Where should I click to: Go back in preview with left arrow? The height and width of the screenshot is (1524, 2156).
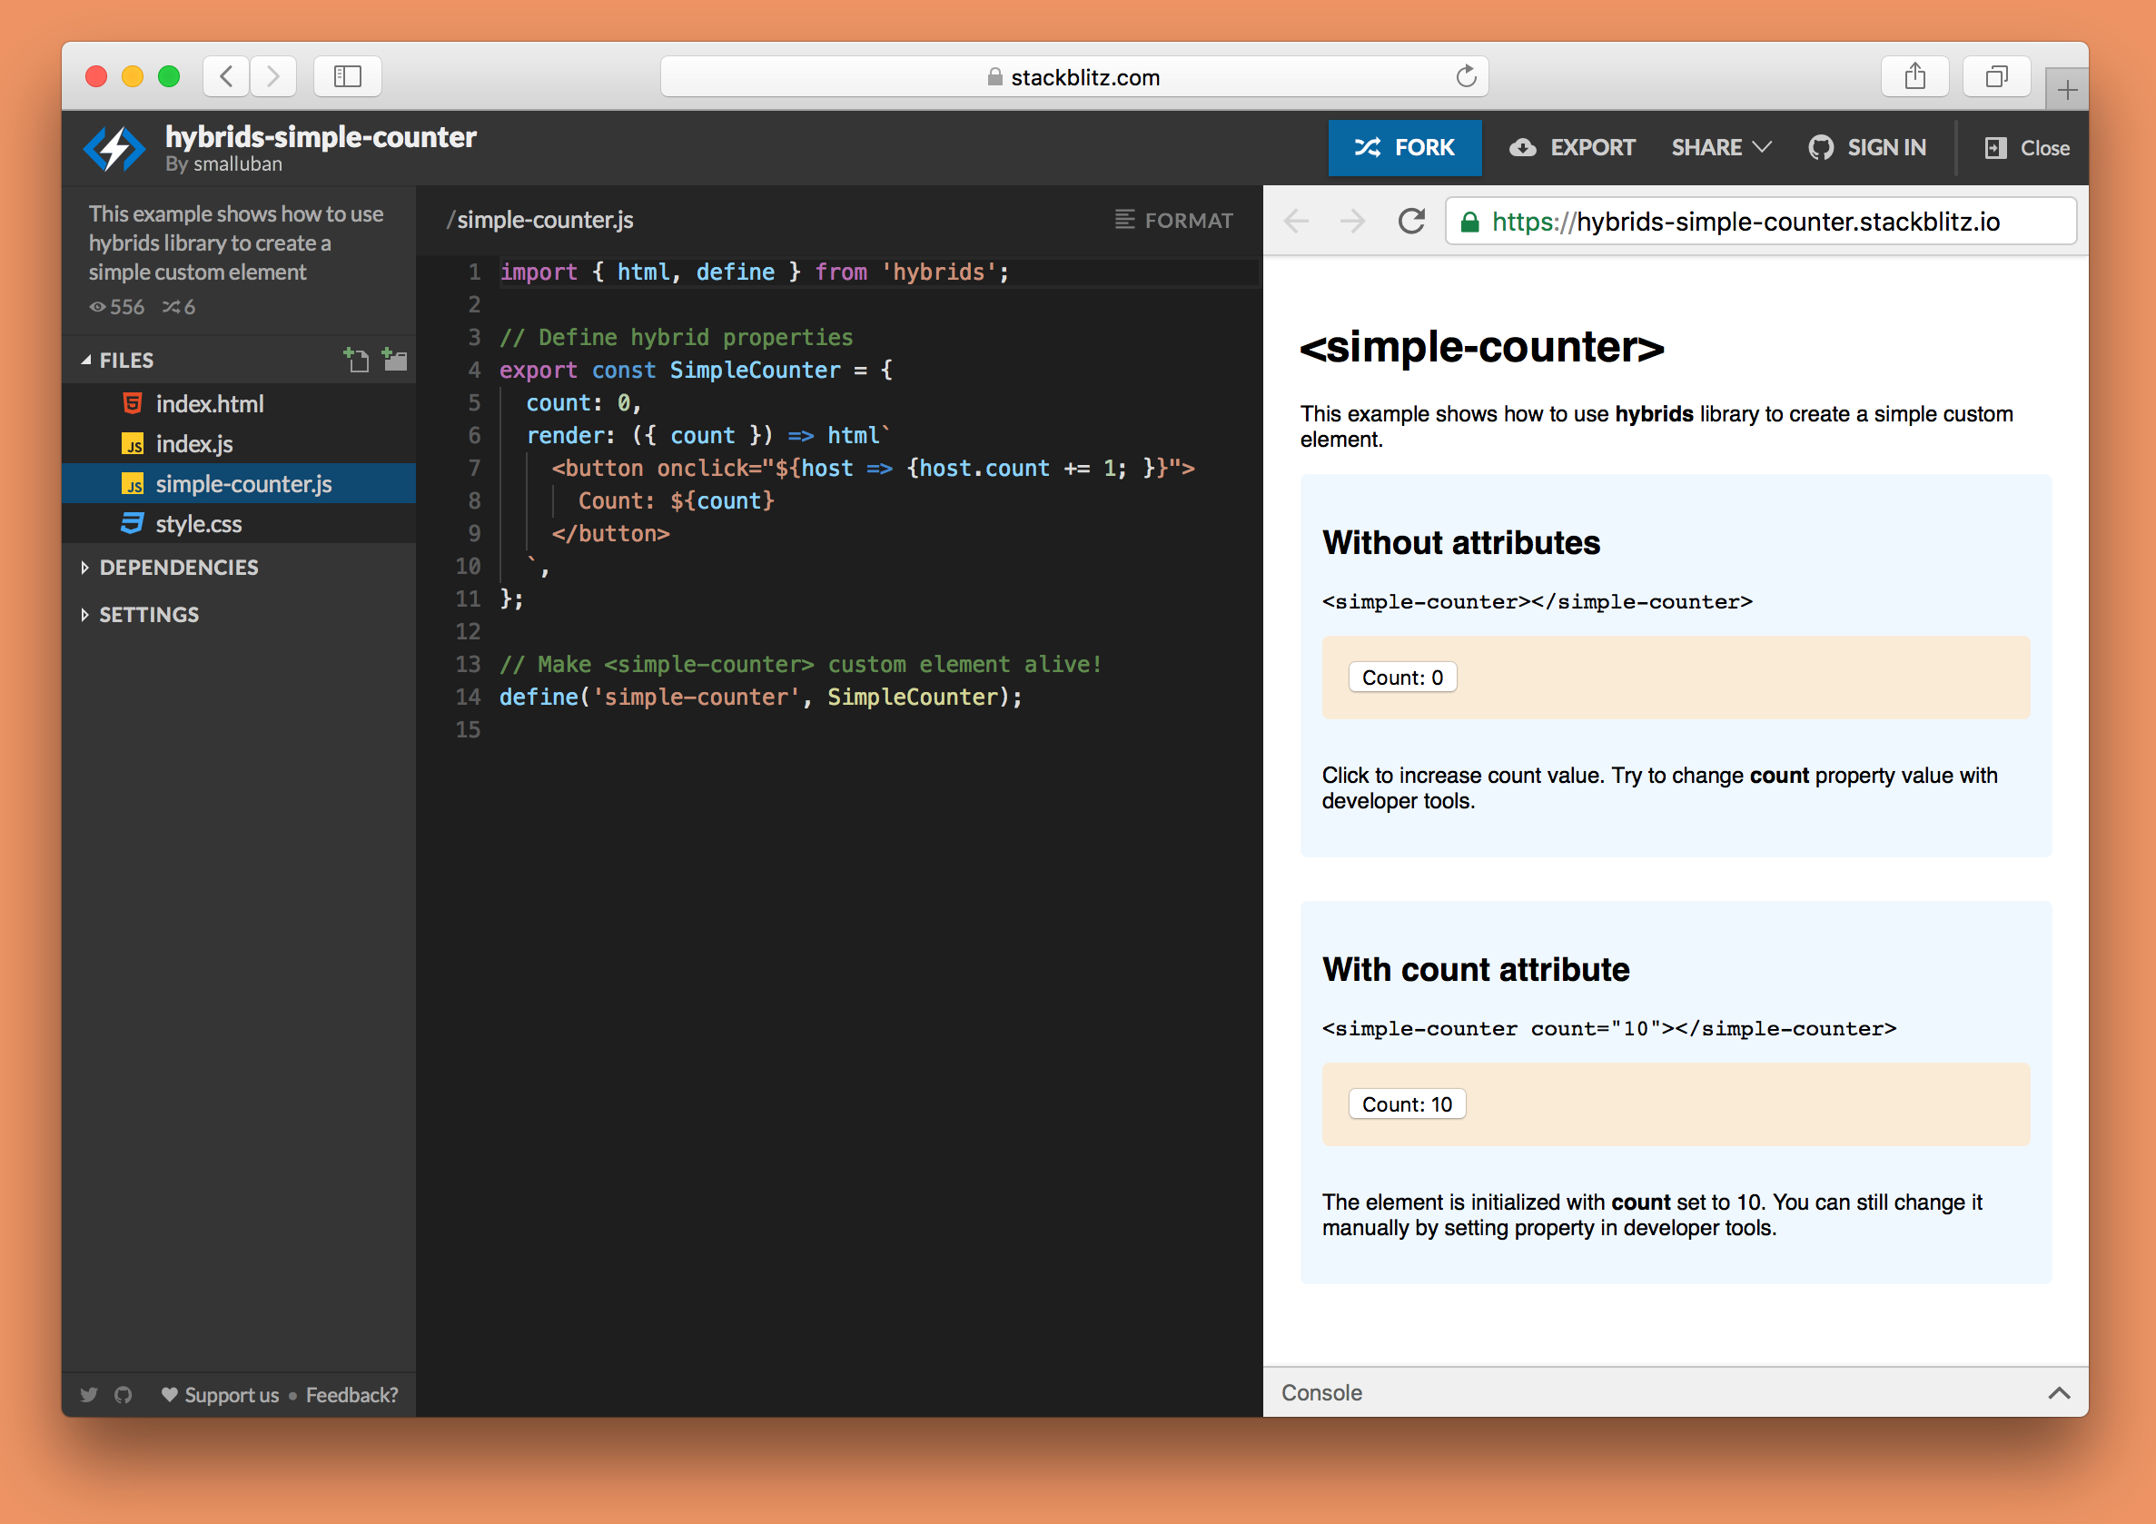[x=1297, y=222]
